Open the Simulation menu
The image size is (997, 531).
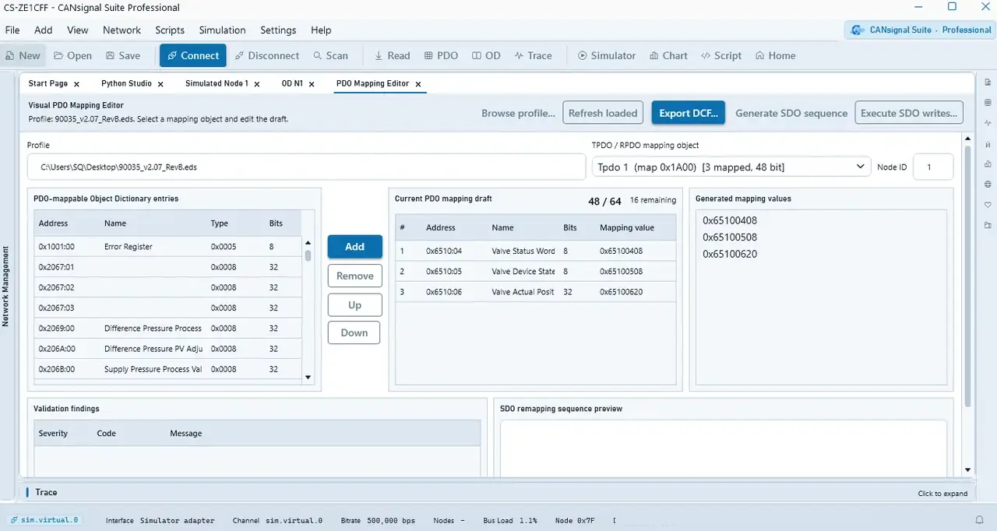click(x=222, y=30)
